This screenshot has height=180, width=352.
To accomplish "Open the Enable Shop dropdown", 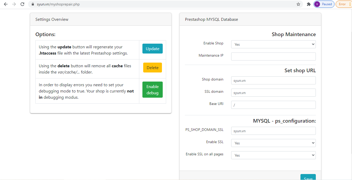I will coord(273,44).
